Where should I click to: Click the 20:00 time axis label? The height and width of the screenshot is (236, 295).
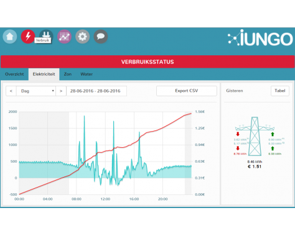click(x=162, y=199)
